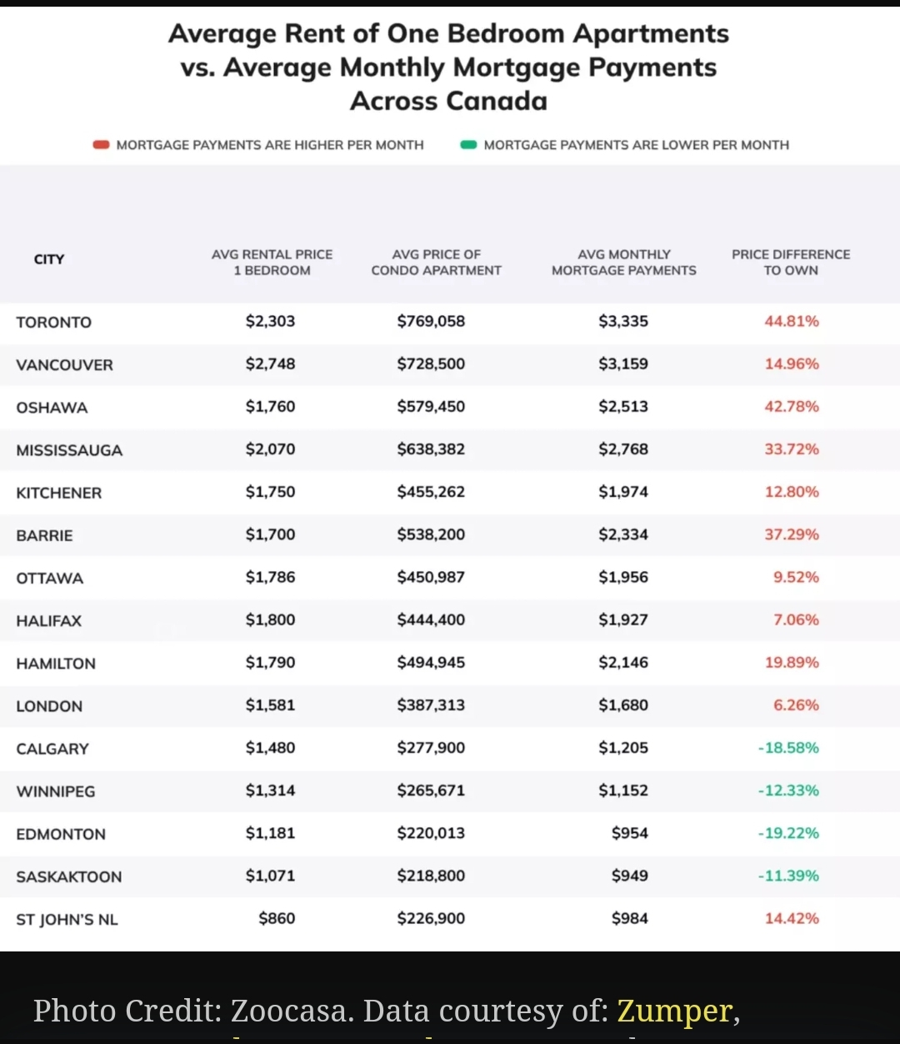
Task: Click Toronto's 44.81% price difference value
Action: [792, 322]
